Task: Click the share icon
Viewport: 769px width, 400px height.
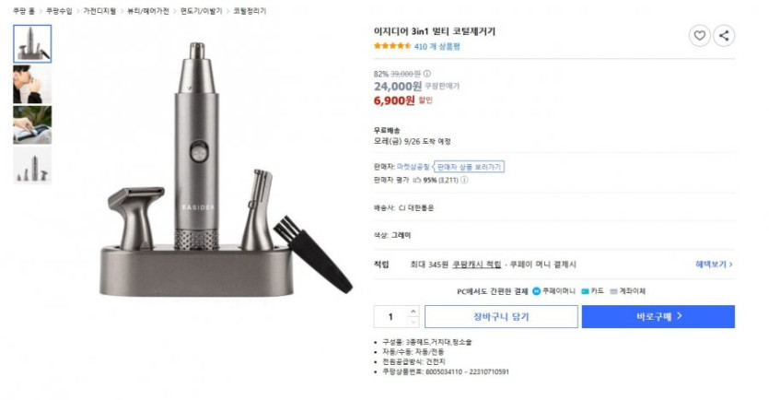Action: [724, 36]
